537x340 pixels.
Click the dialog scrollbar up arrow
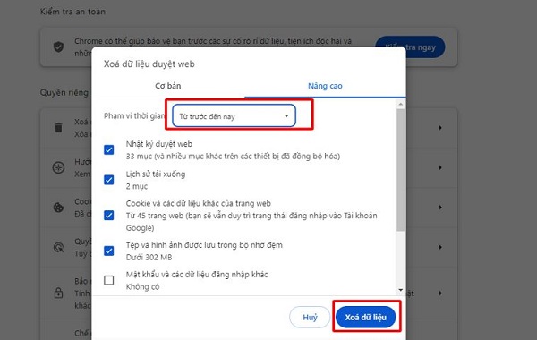[x=401, y=104]
